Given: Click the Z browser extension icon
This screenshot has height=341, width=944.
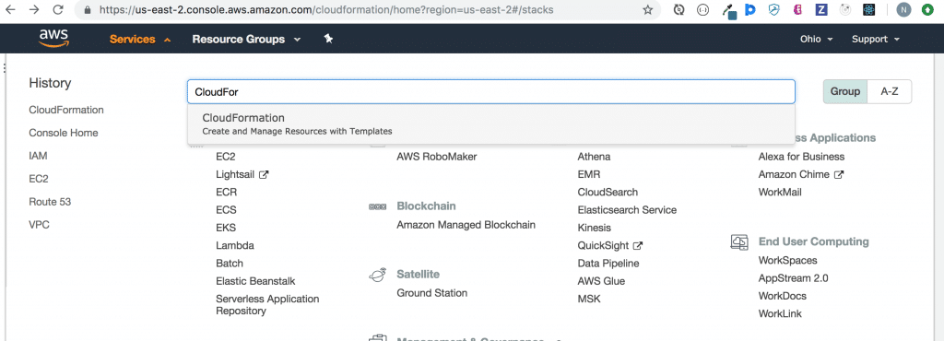Looking at the screenshot, I should [821, 9].
